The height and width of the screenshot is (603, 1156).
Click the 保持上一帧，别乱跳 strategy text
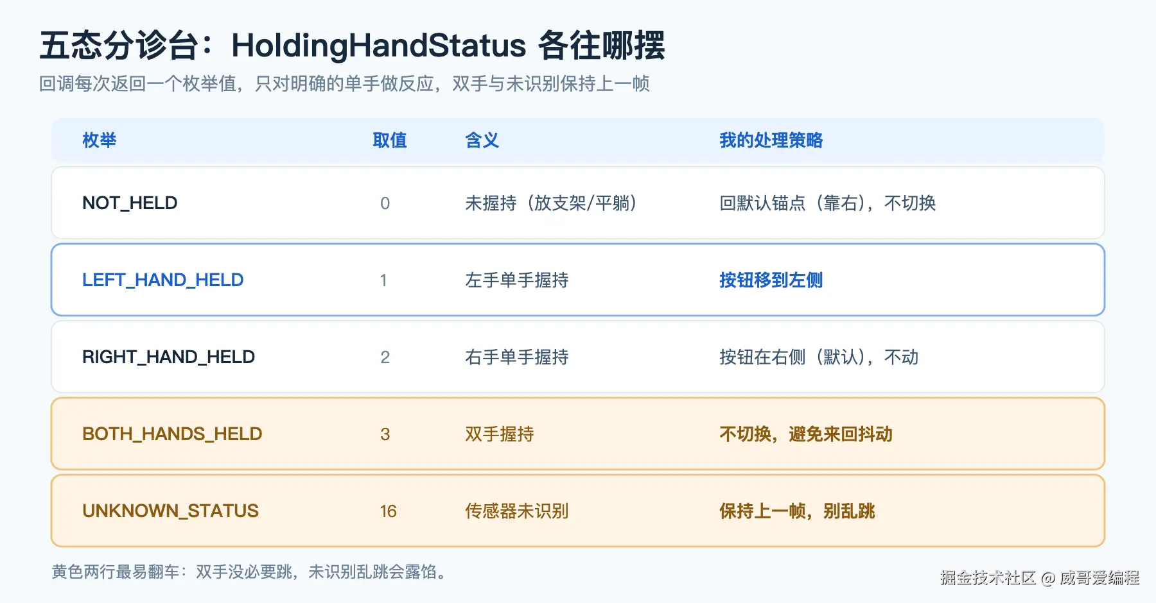click(797, 511)
